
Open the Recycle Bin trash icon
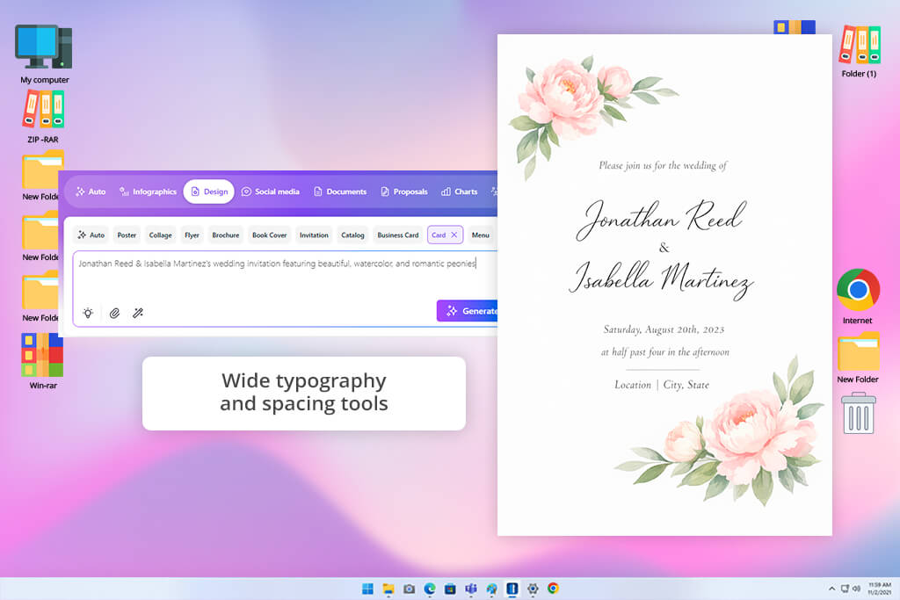(x=859, y=413)
